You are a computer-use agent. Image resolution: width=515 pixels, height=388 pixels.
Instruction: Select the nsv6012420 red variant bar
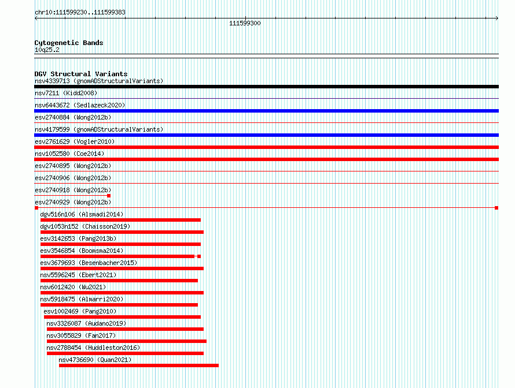pyautogui.click(x=122, y=293)
